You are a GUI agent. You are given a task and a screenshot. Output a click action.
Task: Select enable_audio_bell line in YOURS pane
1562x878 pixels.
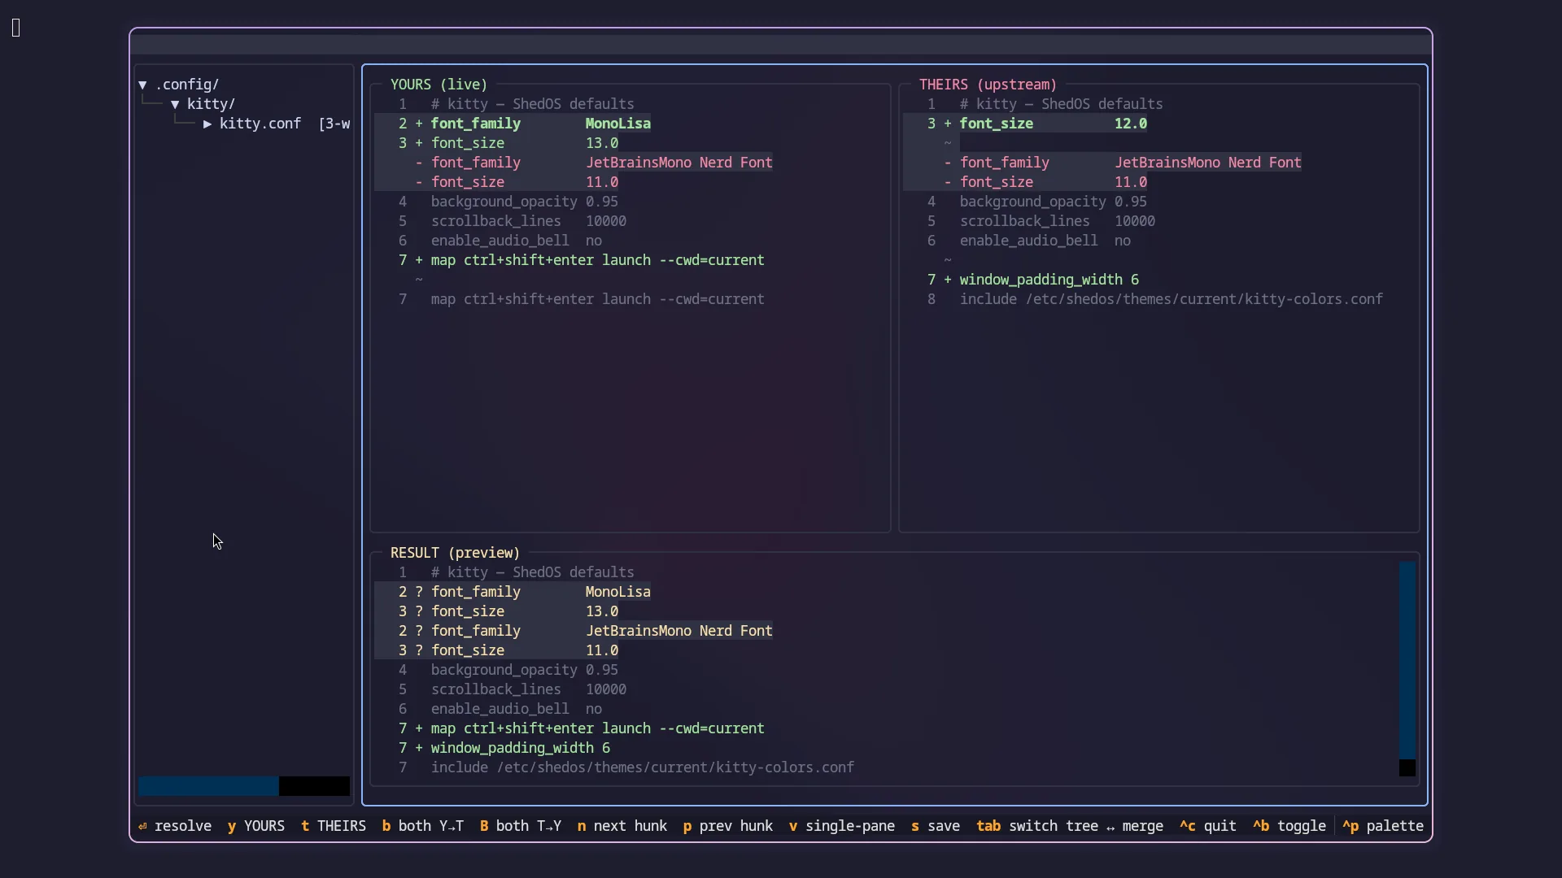pyautogui.click(x=500, y=241)
